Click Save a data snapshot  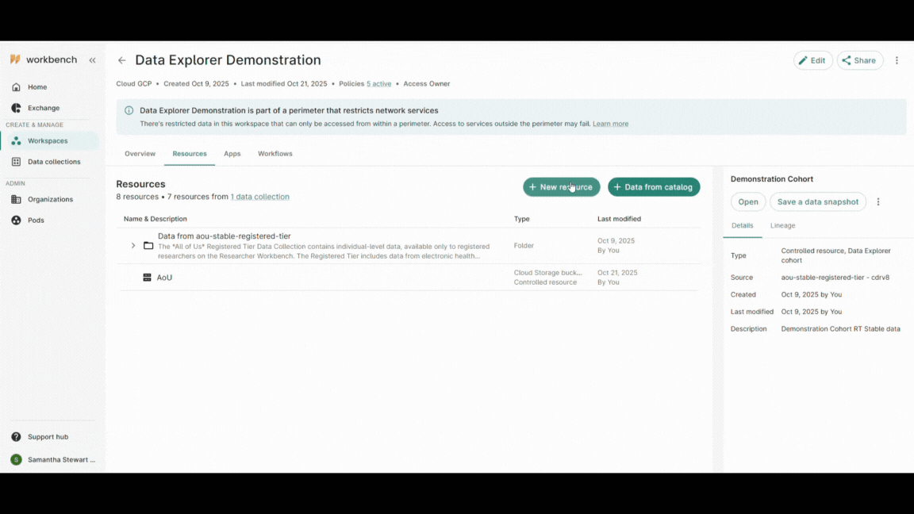pos(818,201)
